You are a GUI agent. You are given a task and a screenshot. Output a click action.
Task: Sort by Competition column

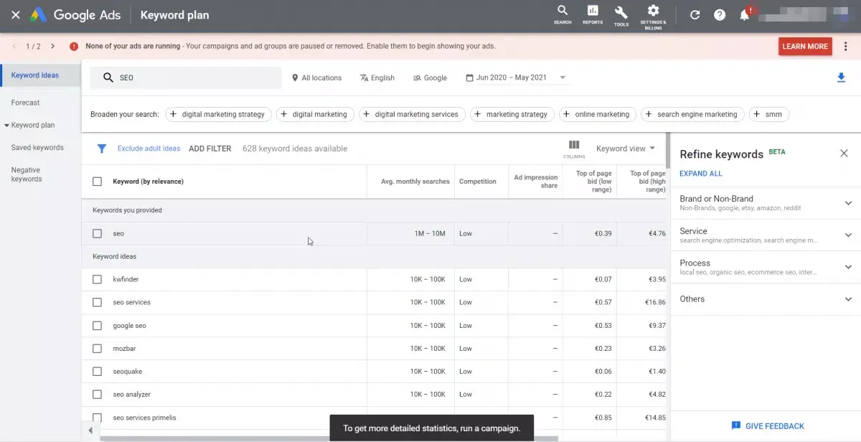478,182
